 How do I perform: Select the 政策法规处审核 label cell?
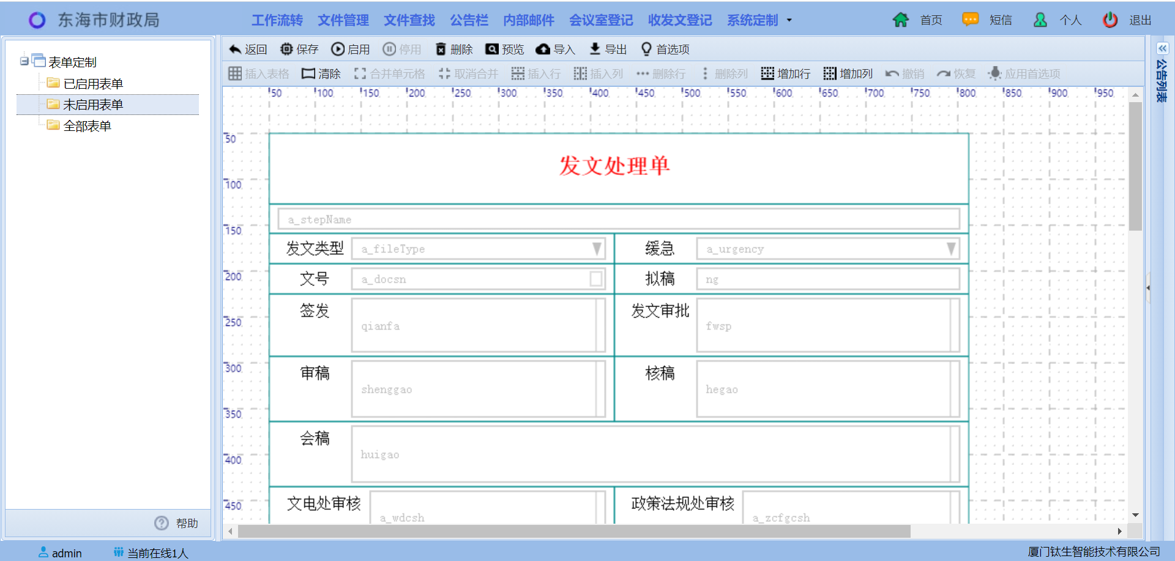(x=682, y=503)
